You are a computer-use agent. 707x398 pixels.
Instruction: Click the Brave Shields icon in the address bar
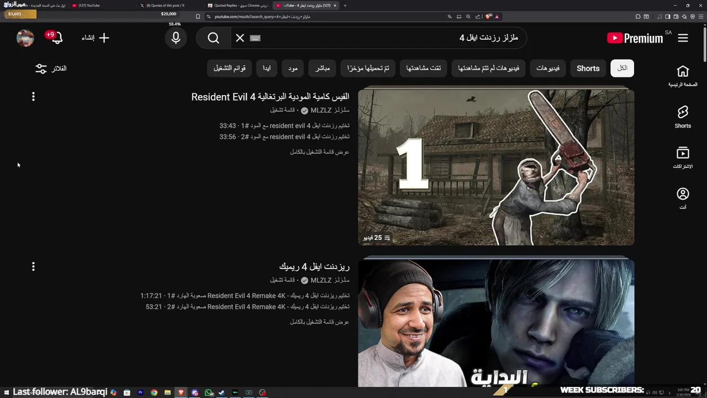tap(488, 17)
